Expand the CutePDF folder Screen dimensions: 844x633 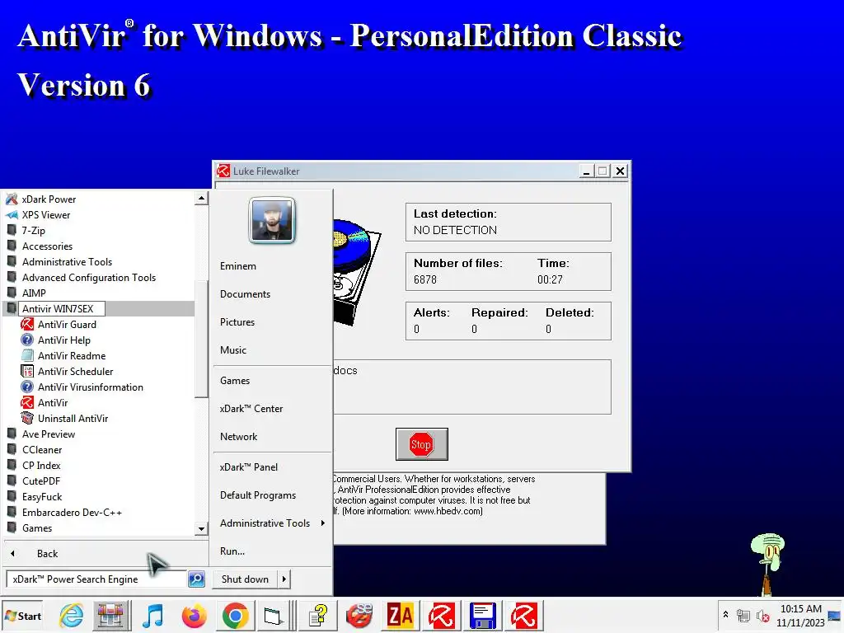41,481
